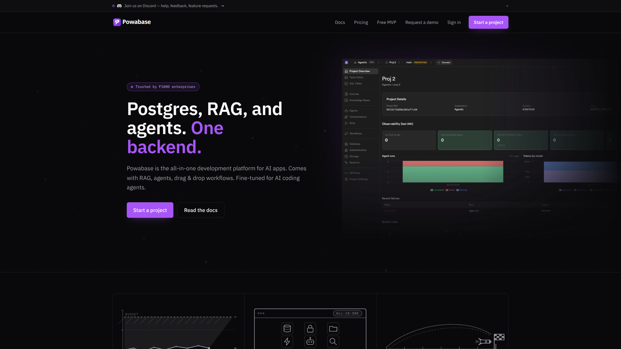Click the Sources document icon in sidebar
Viewport: 621px width, 349px height.
(346, 94)
